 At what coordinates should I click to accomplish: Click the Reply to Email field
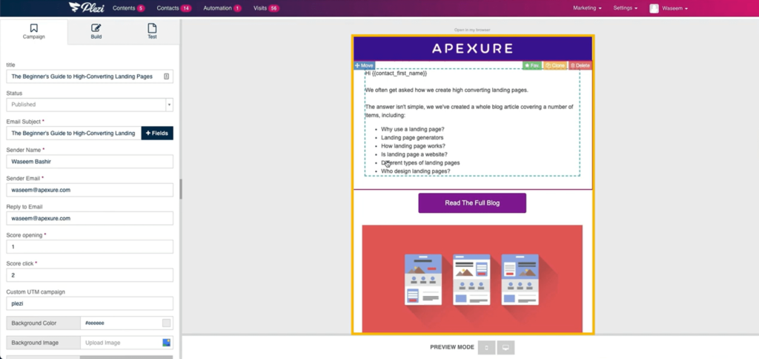(90, 218)
